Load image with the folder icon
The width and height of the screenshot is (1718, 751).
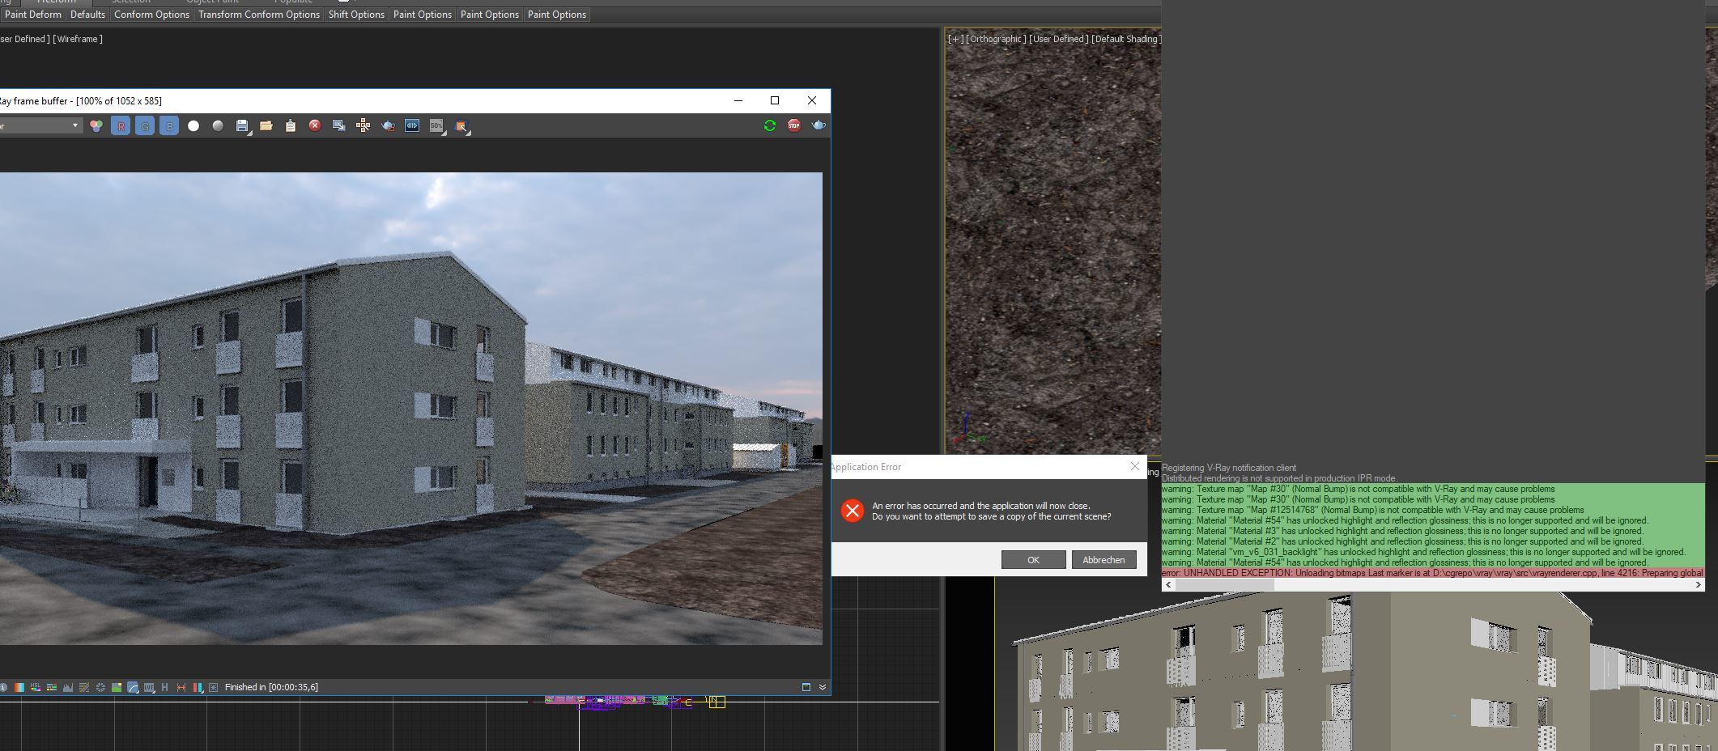tap(266, 125)
